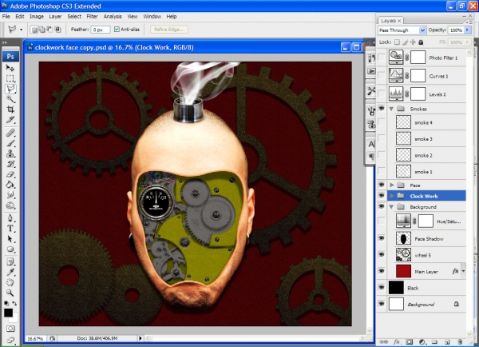Viewport: 479px width, 347px height.
Task: Switch to the Layers tab
Action: [x=390, y=21]
